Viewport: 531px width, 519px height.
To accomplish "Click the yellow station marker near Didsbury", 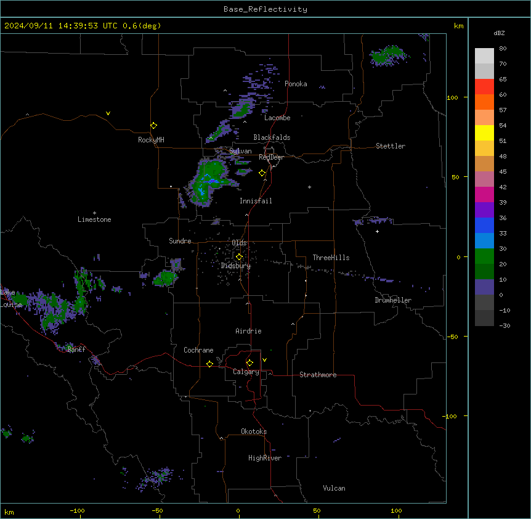I will pyautogui.click(x=239, y=257).
